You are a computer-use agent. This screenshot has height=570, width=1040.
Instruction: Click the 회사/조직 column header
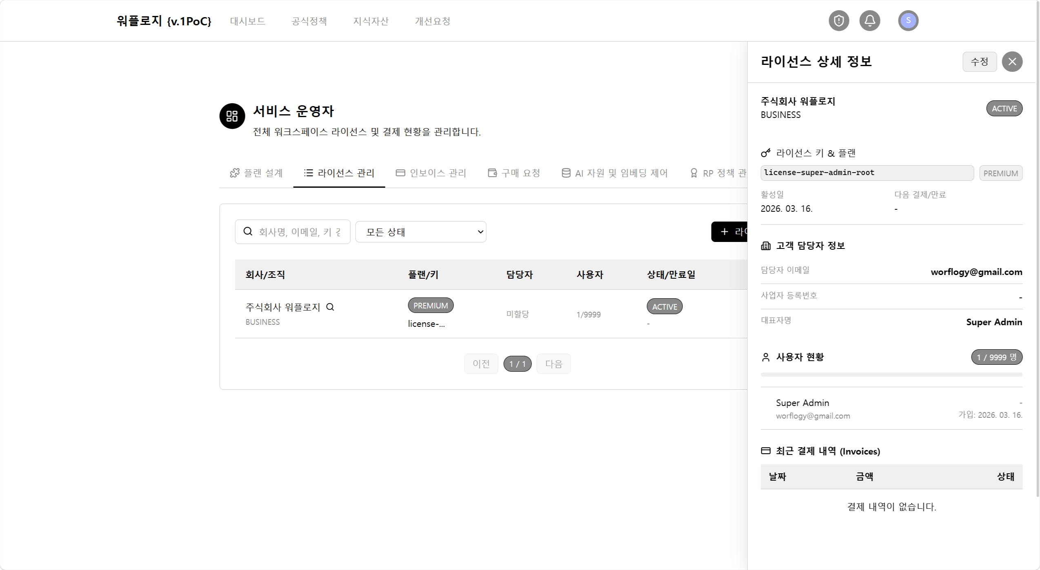tap(265, 275)
